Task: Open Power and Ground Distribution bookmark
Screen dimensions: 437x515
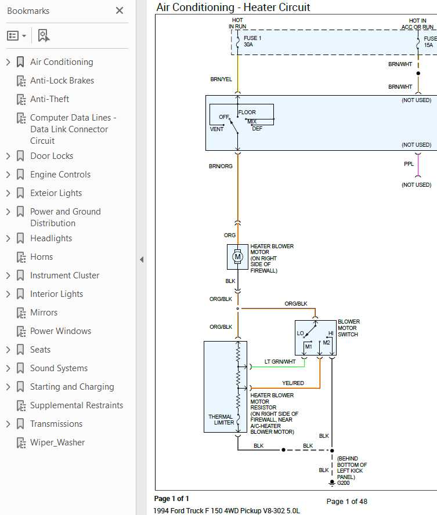Action: pos(66,217)
